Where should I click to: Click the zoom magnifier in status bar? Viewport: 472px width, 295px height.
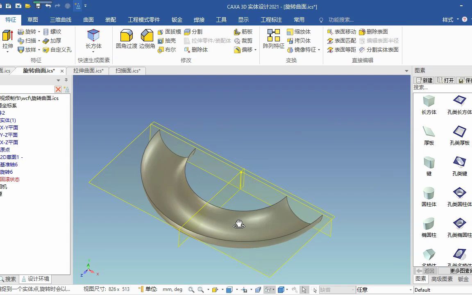pyautogui.click(x=191, y=290)
